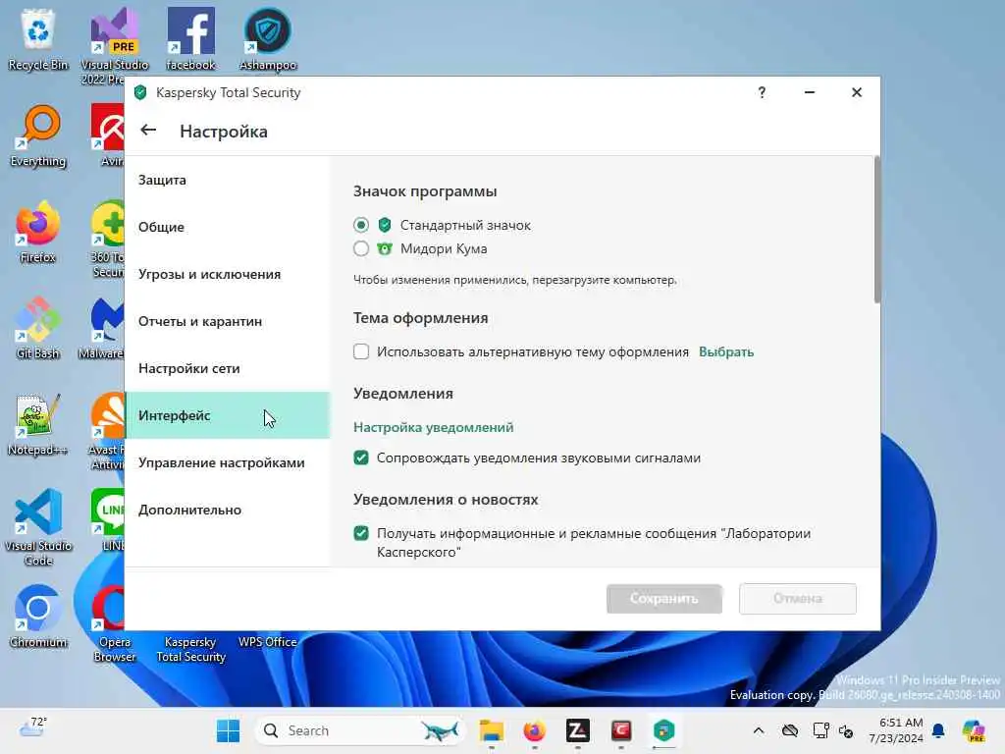Open the Windows Start menu
The width and height of the screenshot is (1005, 754).
[228, 730]
